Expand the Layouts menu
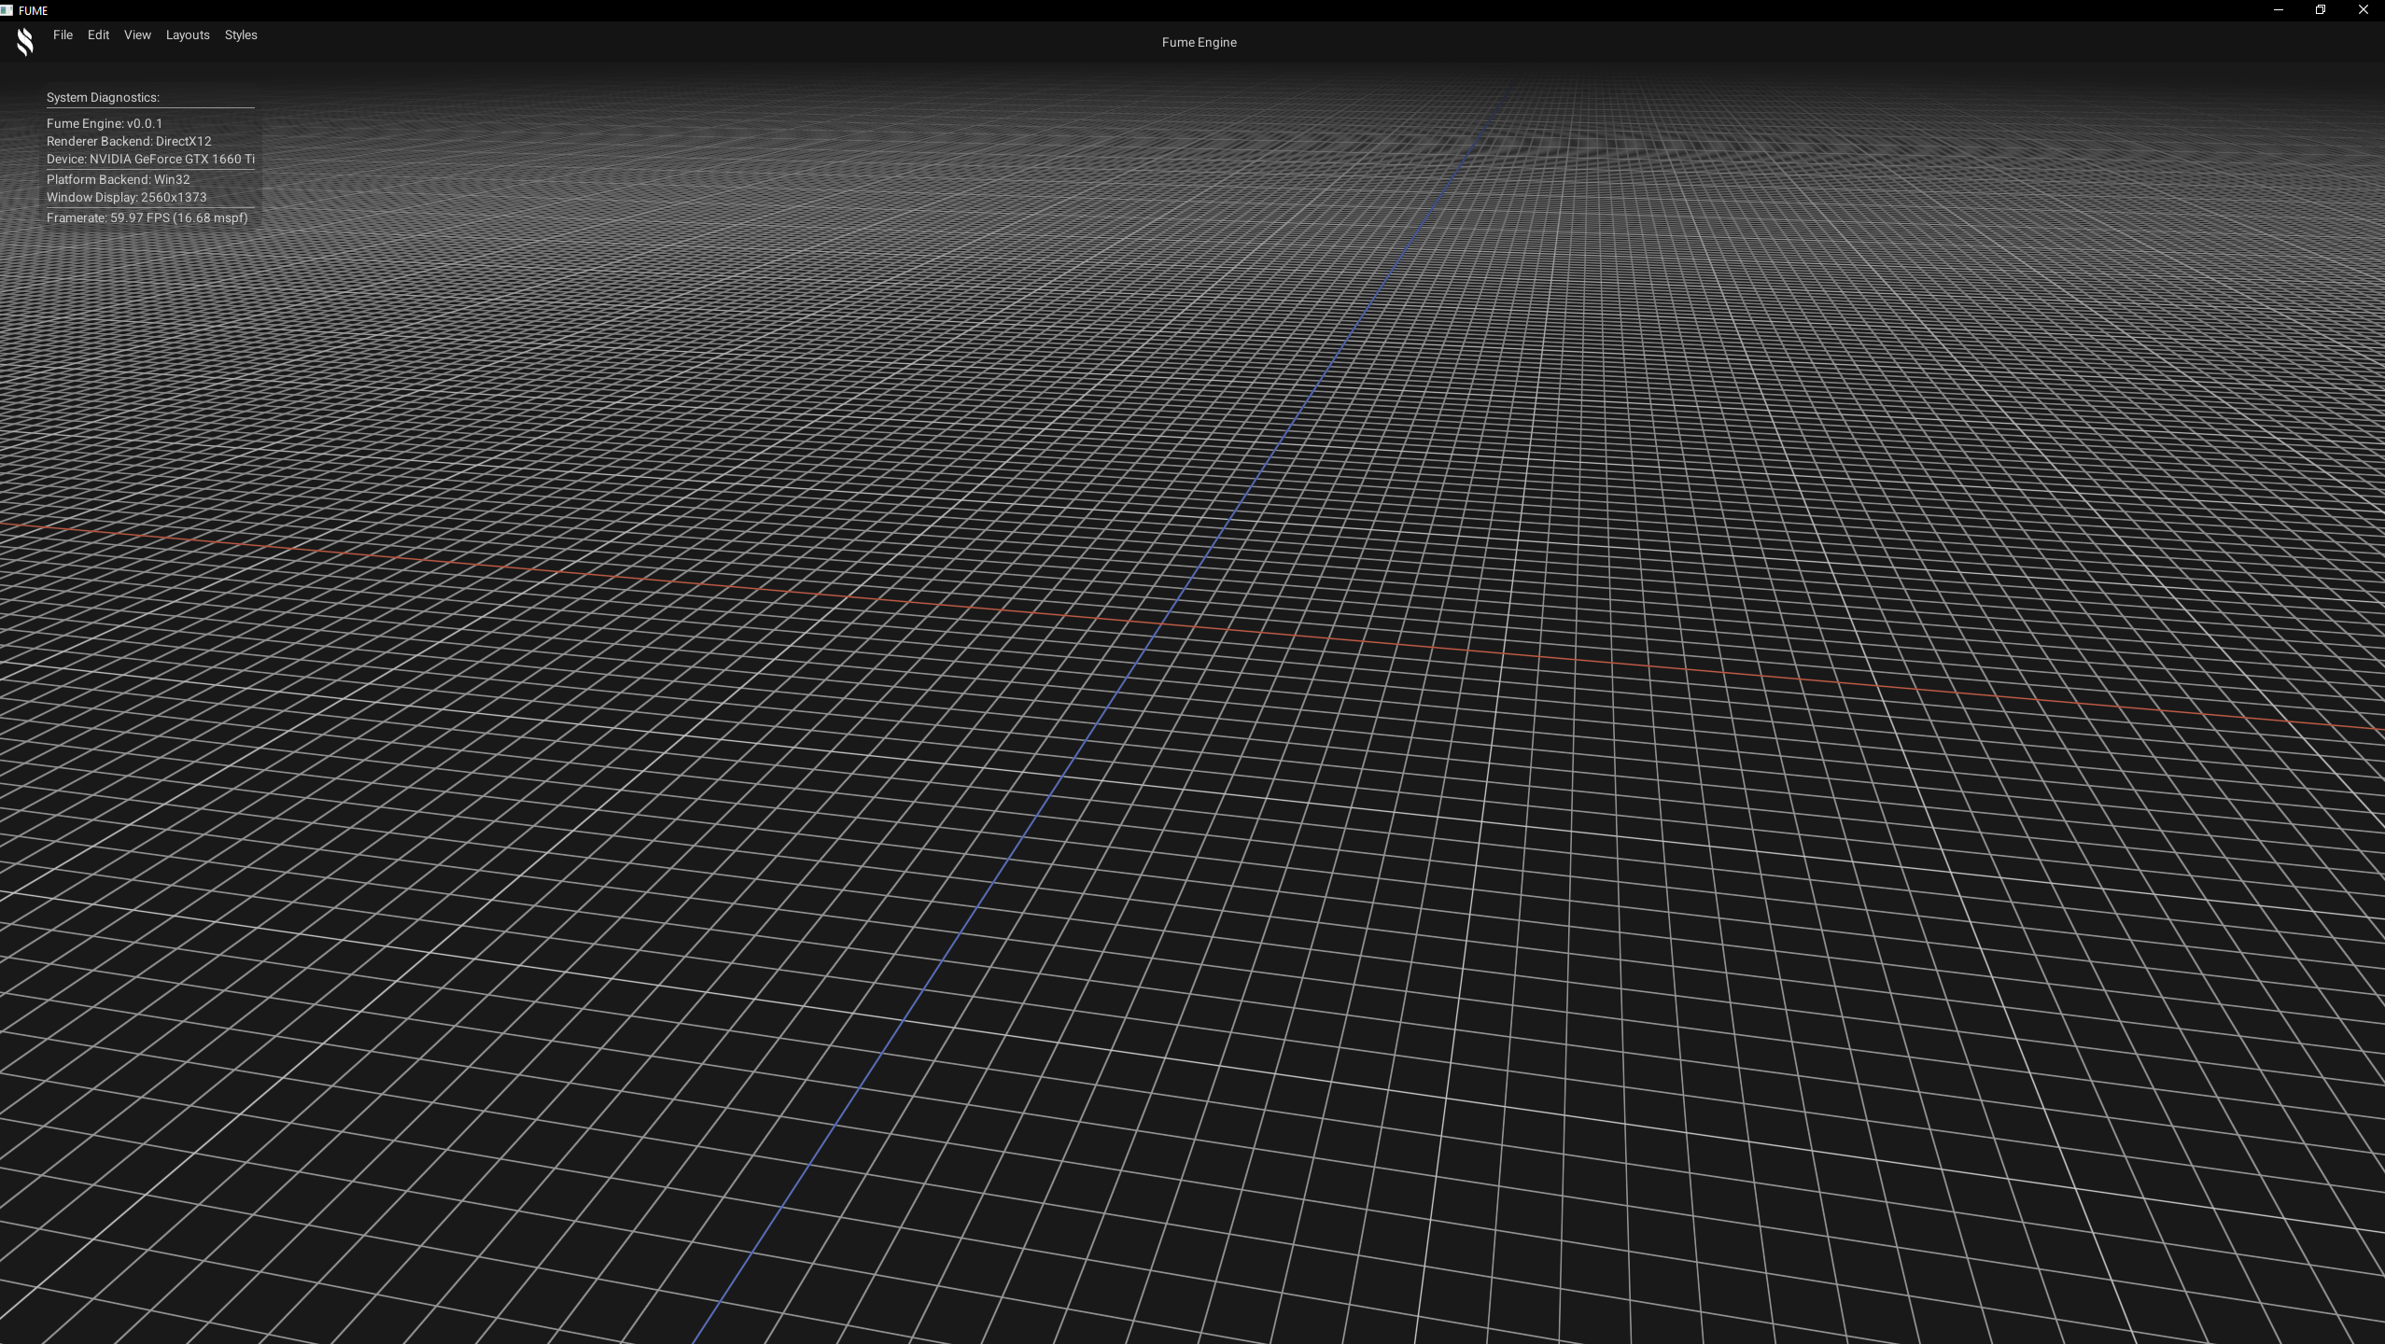 [188, 35]
